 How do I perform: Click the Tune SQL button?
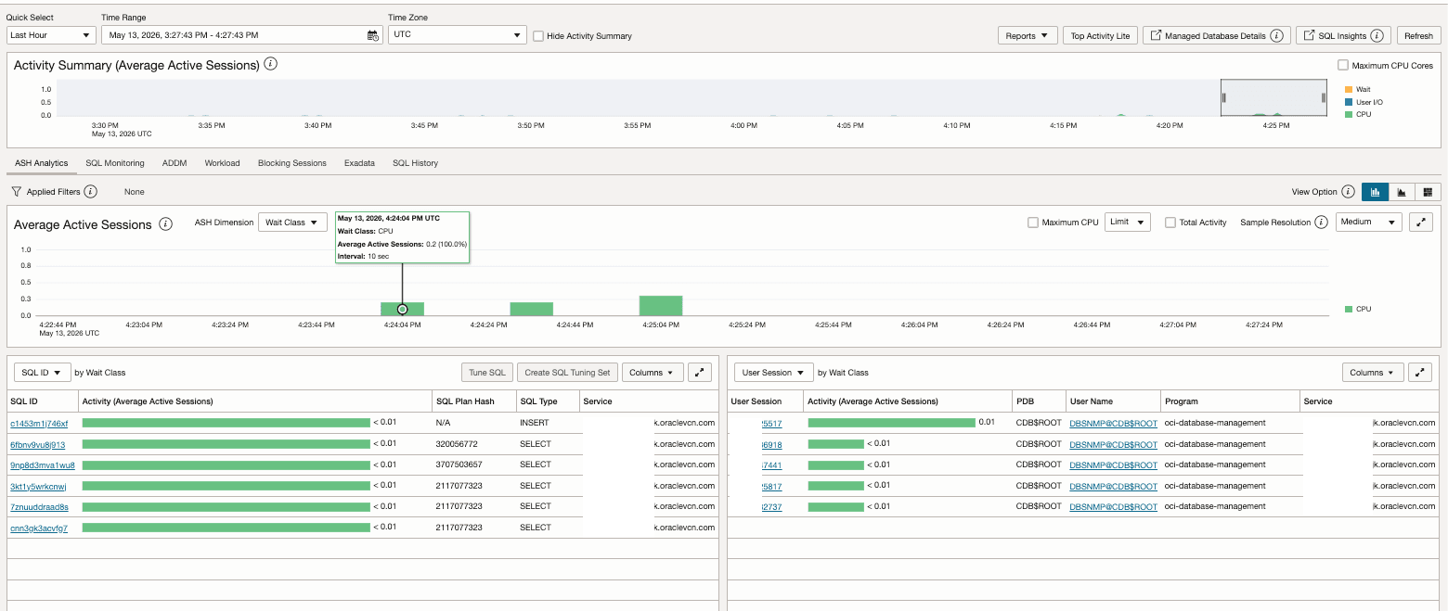click(487, 372)
